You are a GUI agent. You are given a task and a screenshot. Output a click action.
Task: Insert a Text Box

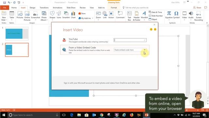tap(129, 16)
